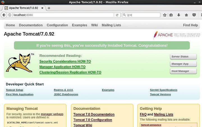Click the browser back arrow button

point(4,15)
